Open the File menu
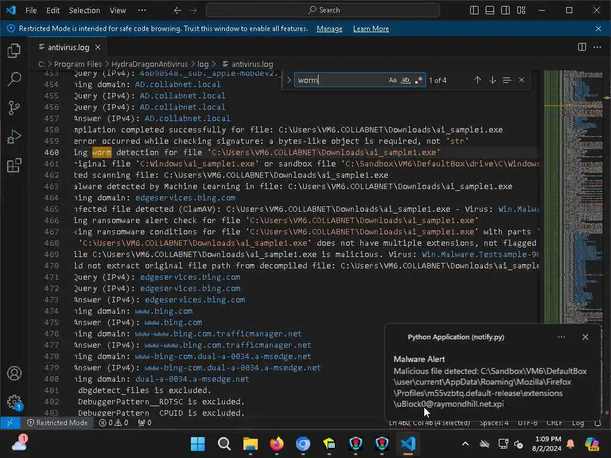Screen dimensions: 611x458 (x=31, y=11)
